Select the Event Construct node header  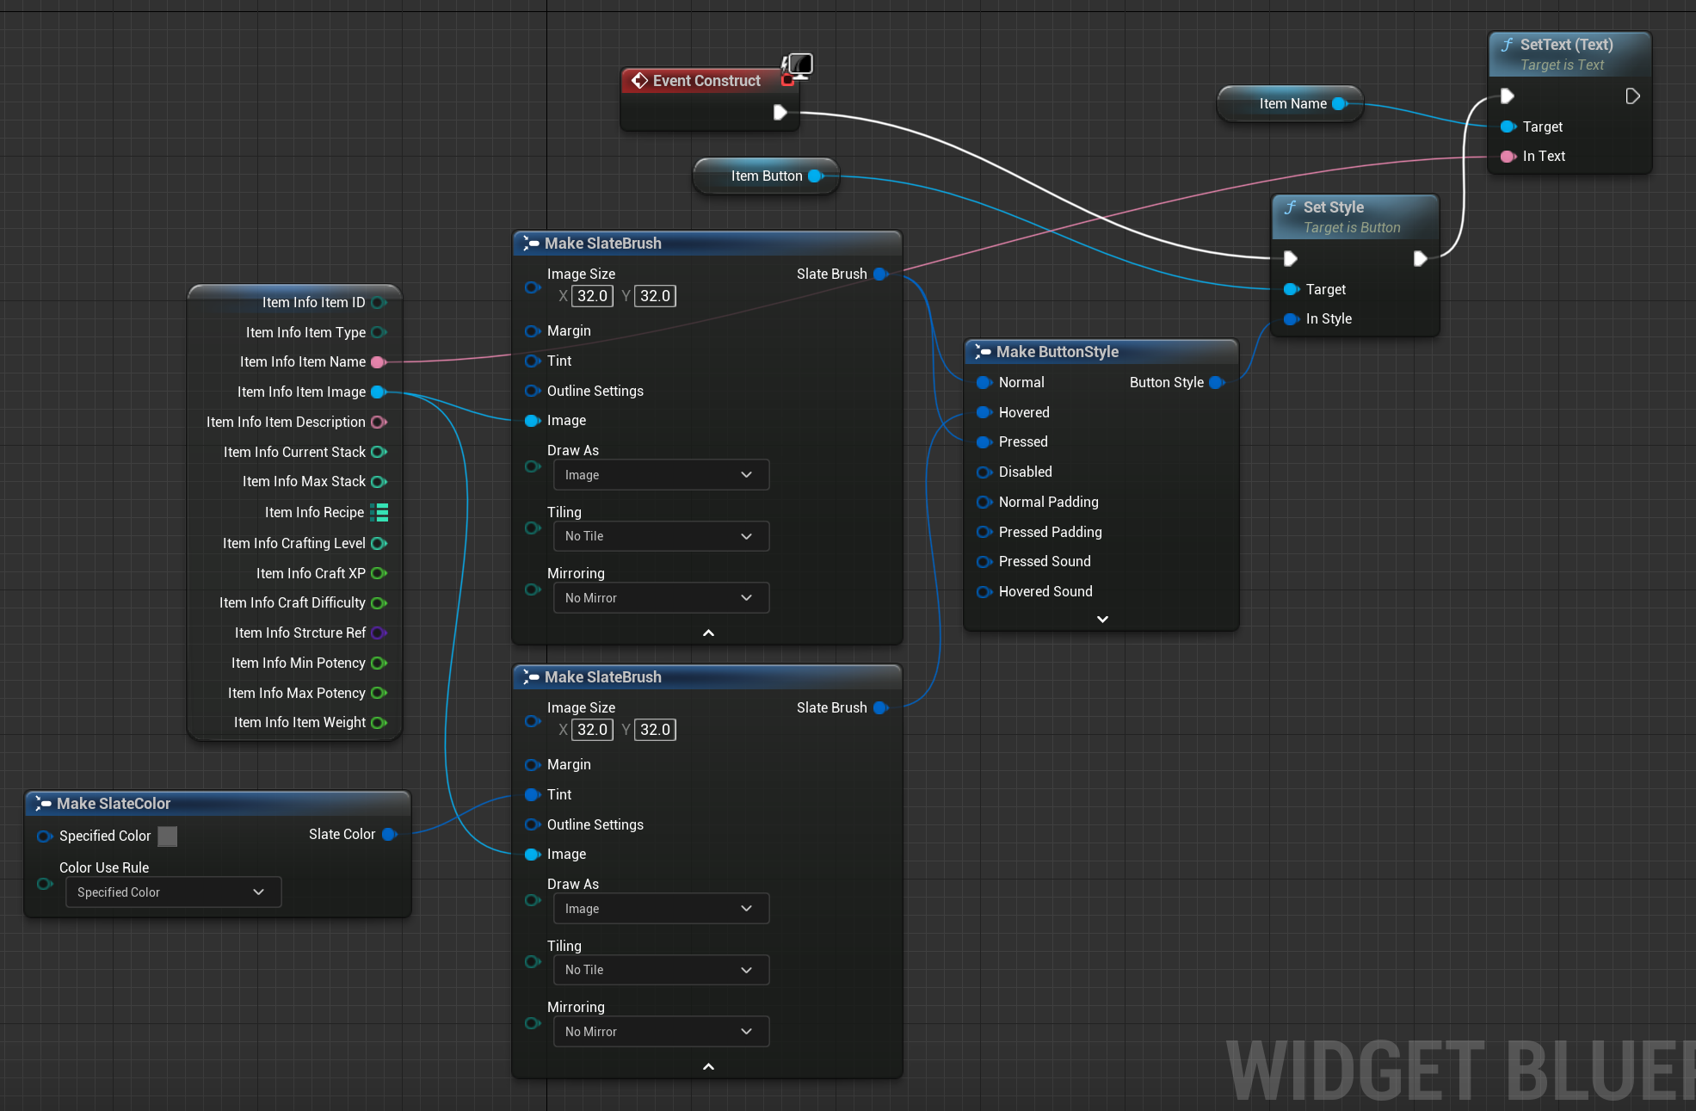[706, 81]
